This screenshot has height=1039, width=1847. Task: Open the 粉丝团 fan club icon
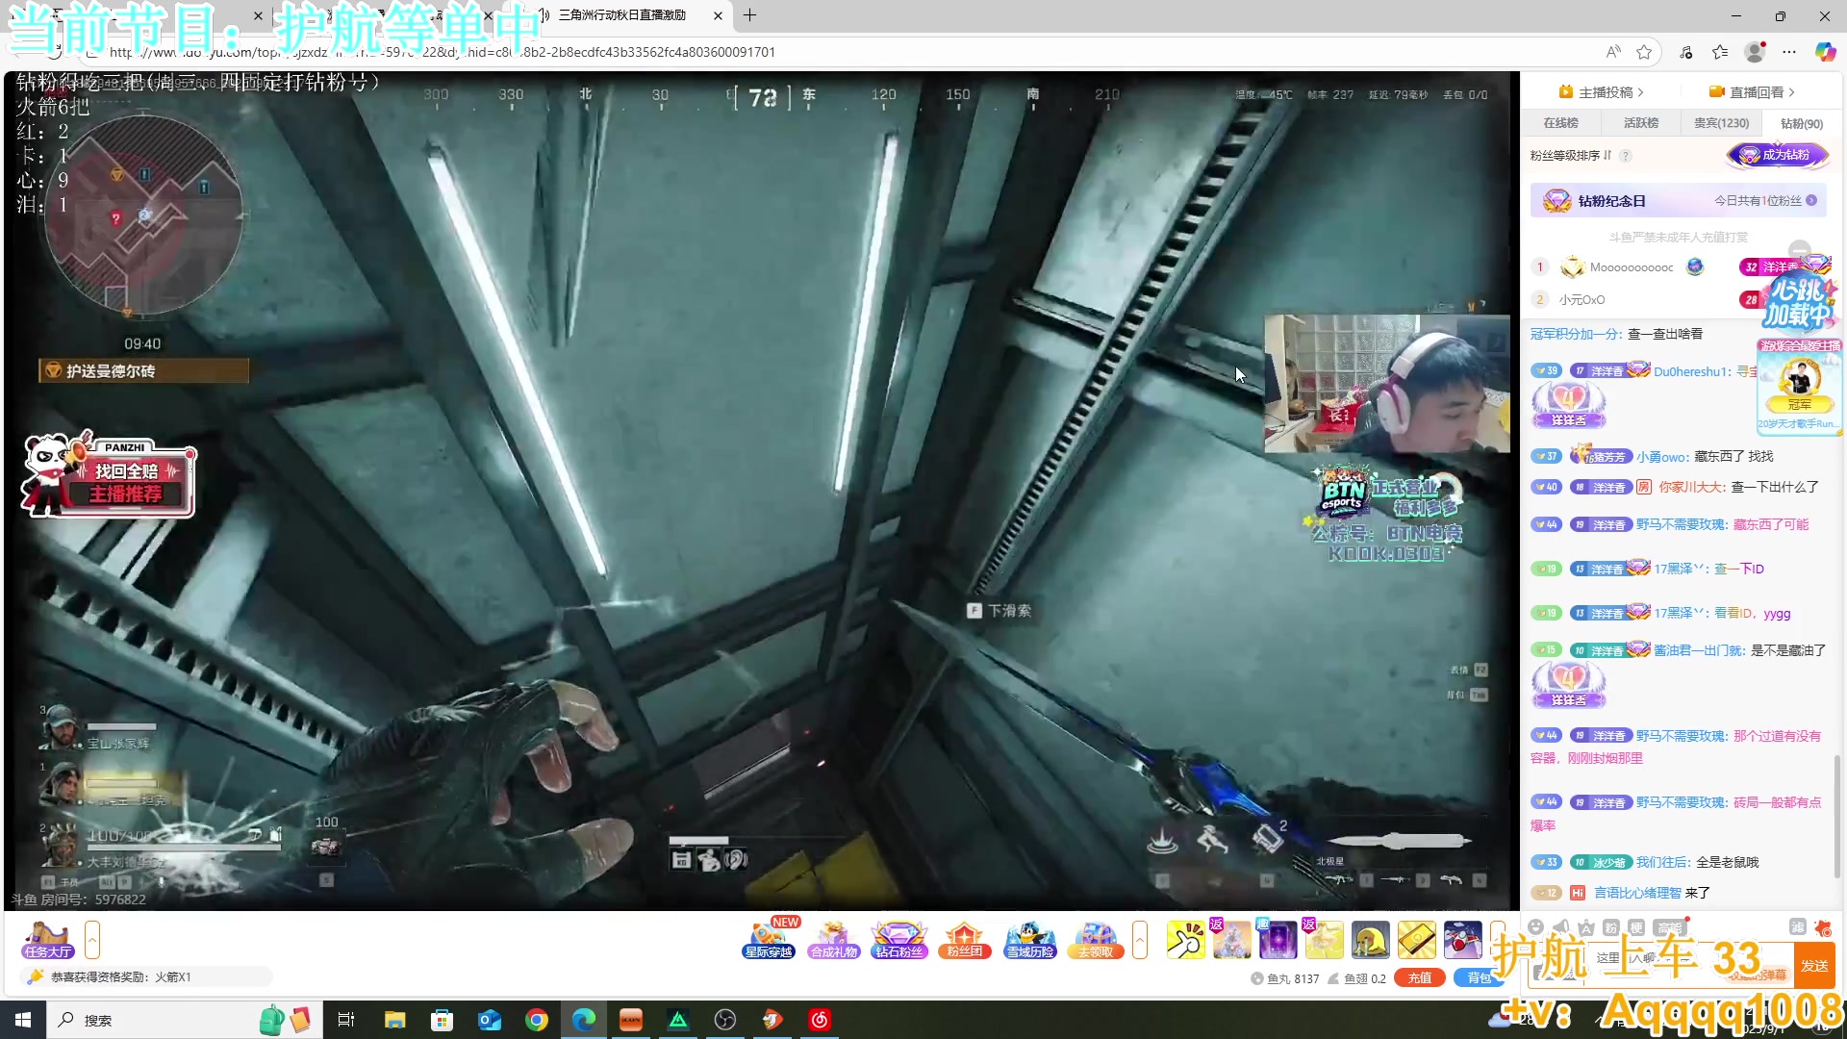[x=964, y=940]
